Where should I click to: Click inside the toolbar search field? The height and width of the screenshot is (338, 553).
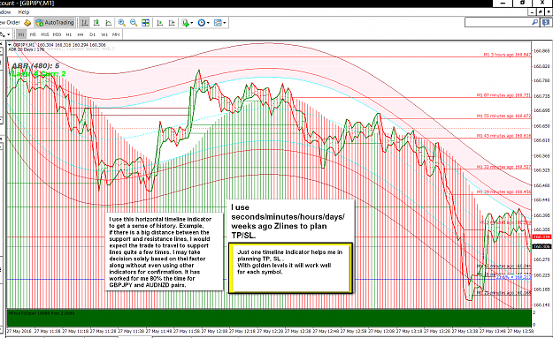(498, 23)
